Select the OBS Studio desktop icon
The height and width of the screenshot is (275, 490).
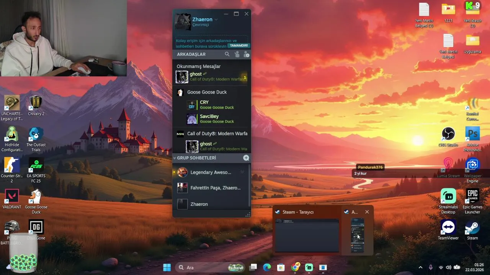coord(448,137)
